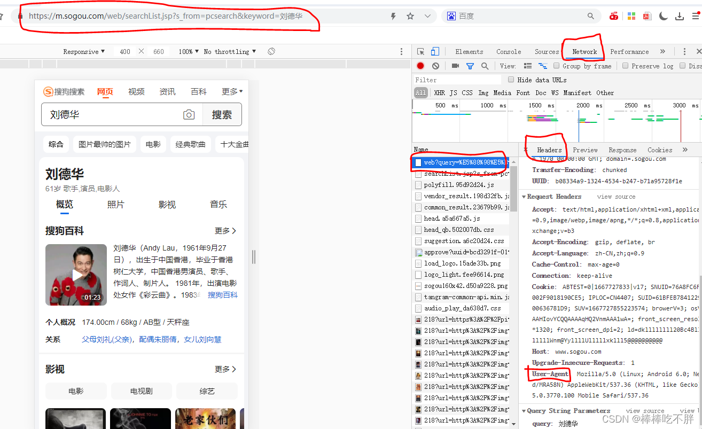Open address bar history dropdown arrow
Image resolution: width=702 pixels, height=429 pixels.
(x=427, y=17)
